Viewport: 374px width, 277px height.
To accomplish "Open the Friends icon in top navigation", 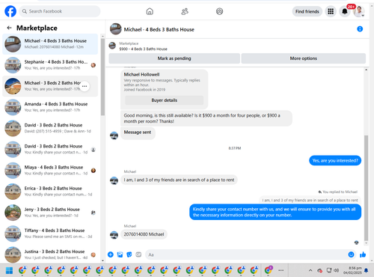I will tap(185, 11).
